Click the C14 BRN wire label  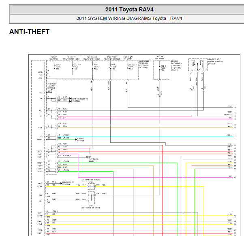point(62,165)
